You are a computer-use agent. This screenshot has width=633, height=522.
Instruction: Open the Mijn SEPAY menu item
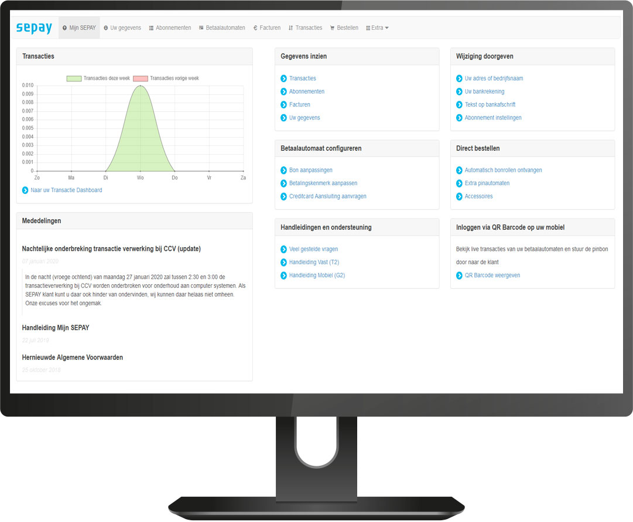79,28
